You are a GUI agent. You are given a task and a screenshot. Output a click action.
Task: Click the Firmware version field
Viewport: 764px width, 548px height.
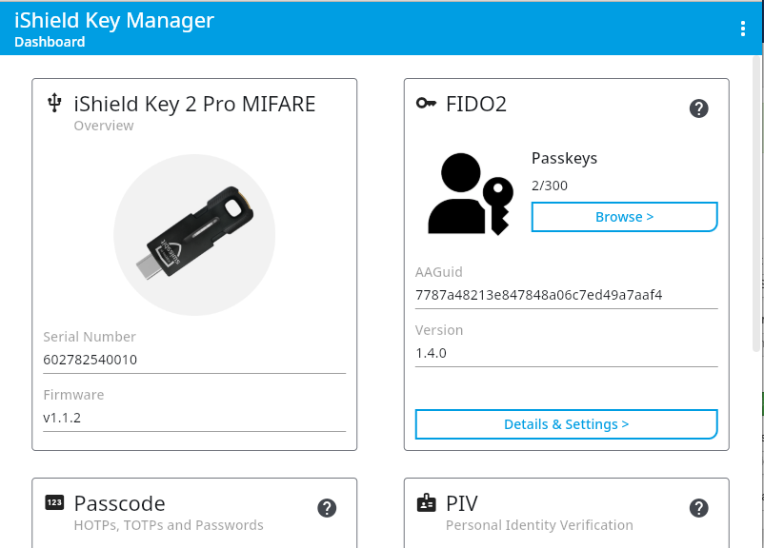coord(194,418)
